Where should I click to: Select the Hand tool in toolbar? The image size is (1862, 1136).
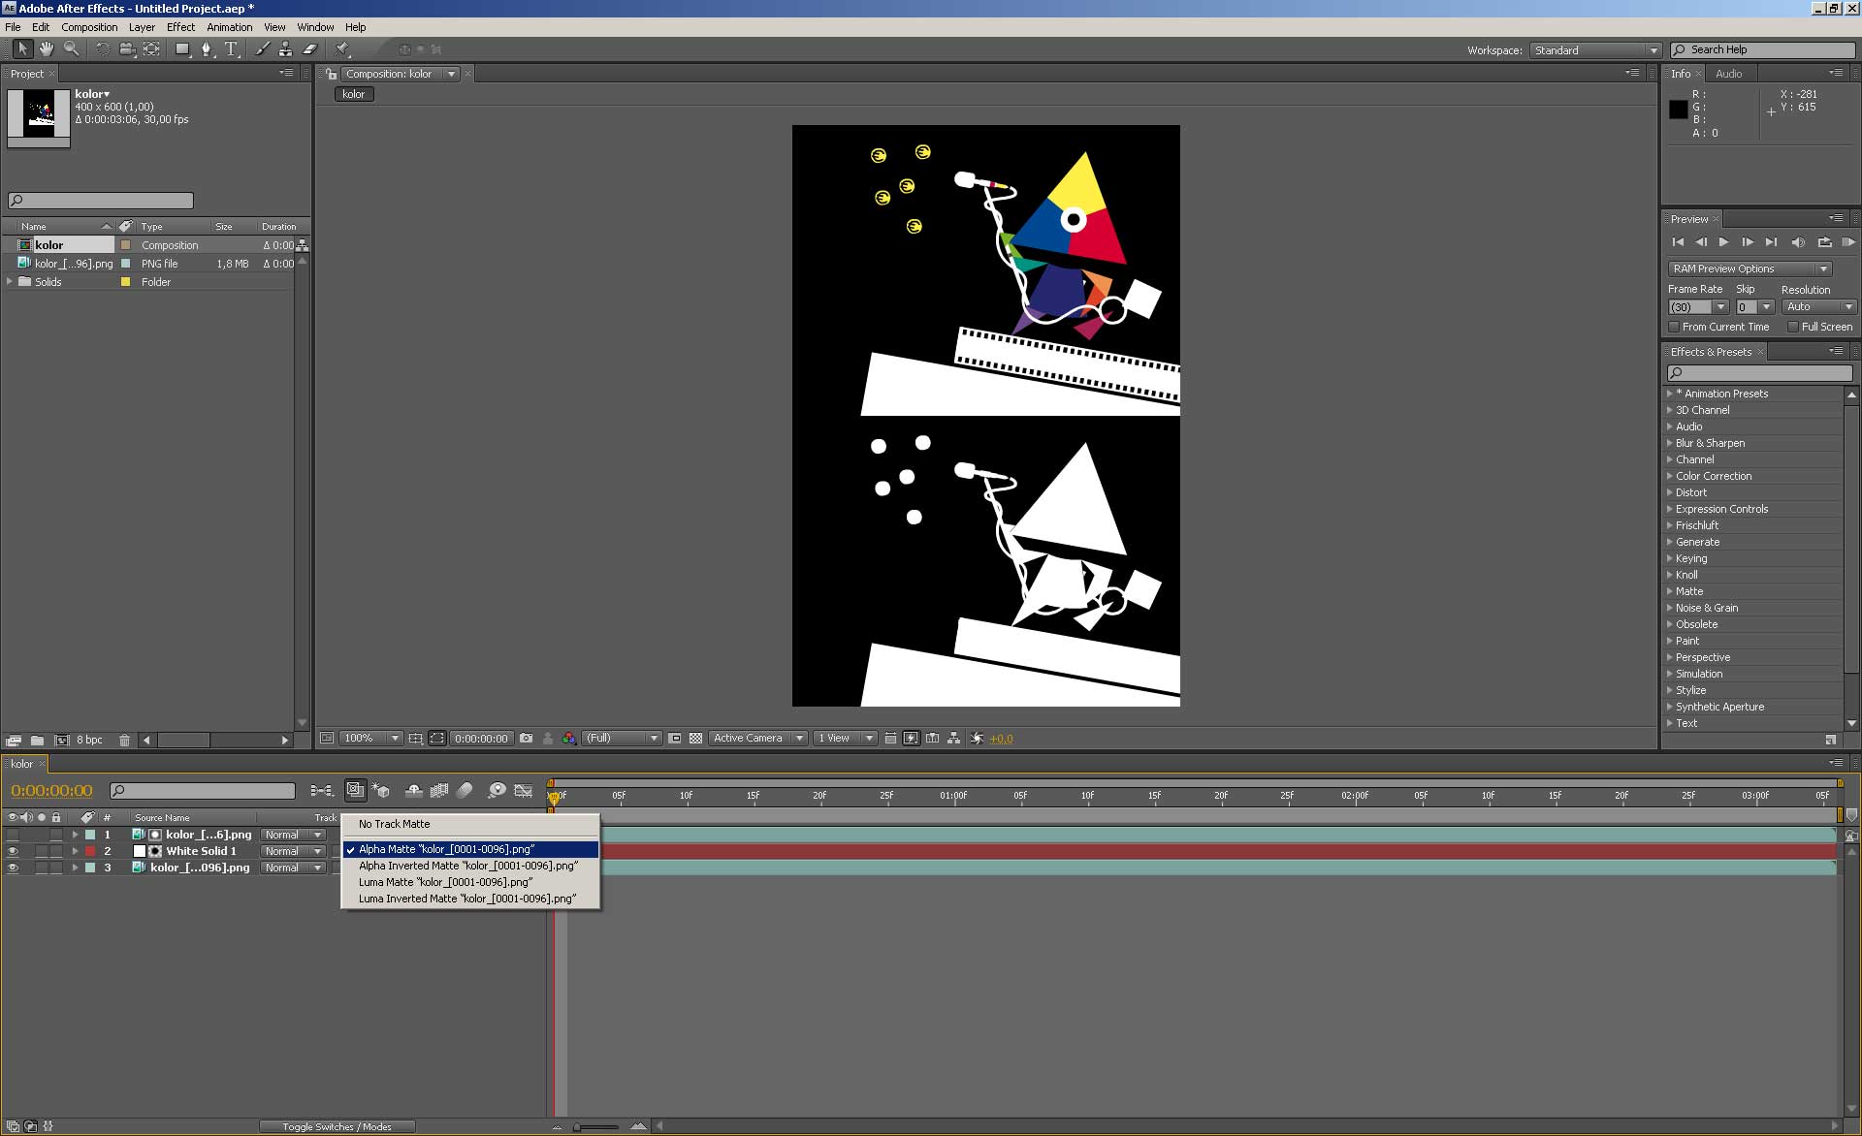[x=46, y=49]
